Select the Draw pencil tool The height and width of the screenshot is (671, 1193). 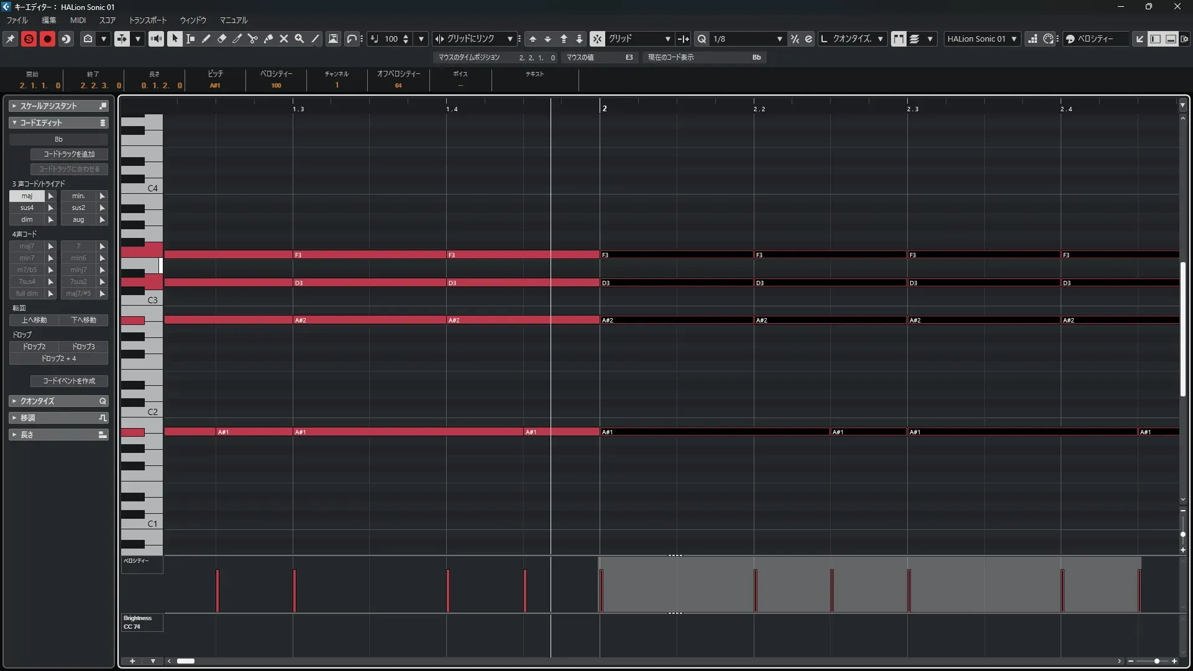206,39
